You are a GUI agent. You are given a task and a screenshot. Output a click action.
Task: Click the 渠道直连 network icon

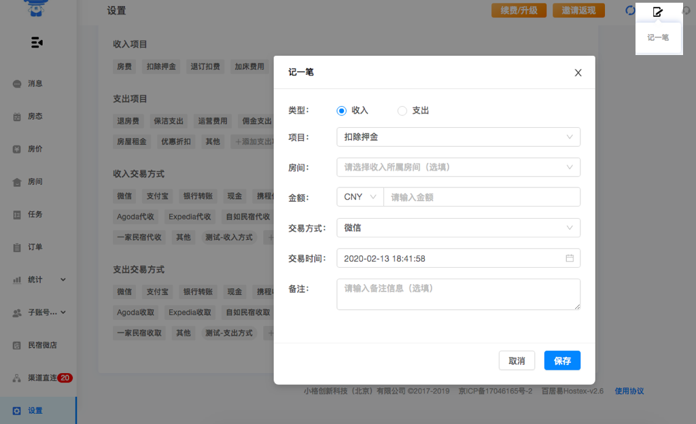click(17, 378)
